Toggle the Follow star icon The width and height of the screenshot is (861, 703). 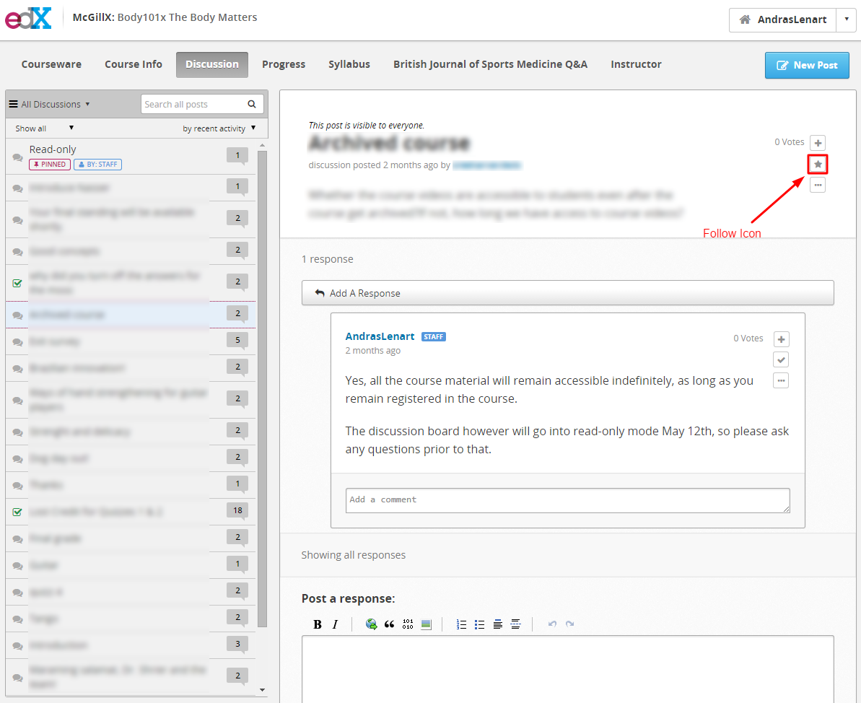[818, 165]
